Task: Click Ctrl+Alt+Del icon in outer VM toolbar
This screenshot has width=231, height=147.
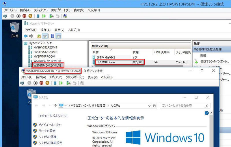Action: tap(5, 16)
